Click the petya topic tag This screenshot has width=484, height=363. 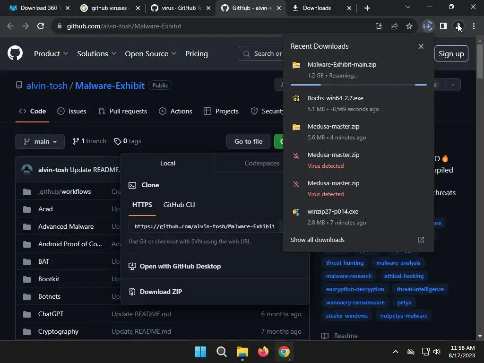405,302
